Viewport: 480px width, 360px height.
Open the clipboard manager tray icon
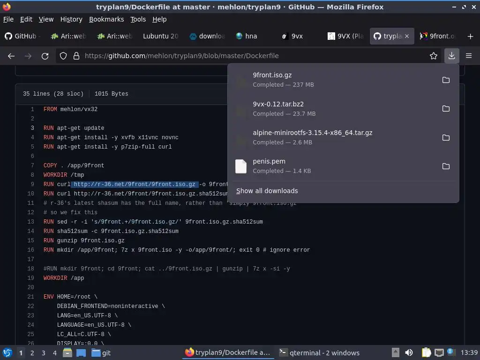pos(426,352)
